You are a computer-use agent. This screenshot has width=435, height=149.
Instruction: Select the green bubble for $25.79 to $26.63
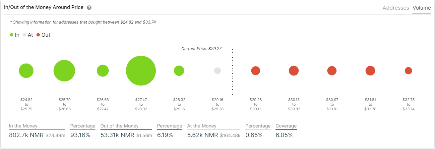point(64,71)
